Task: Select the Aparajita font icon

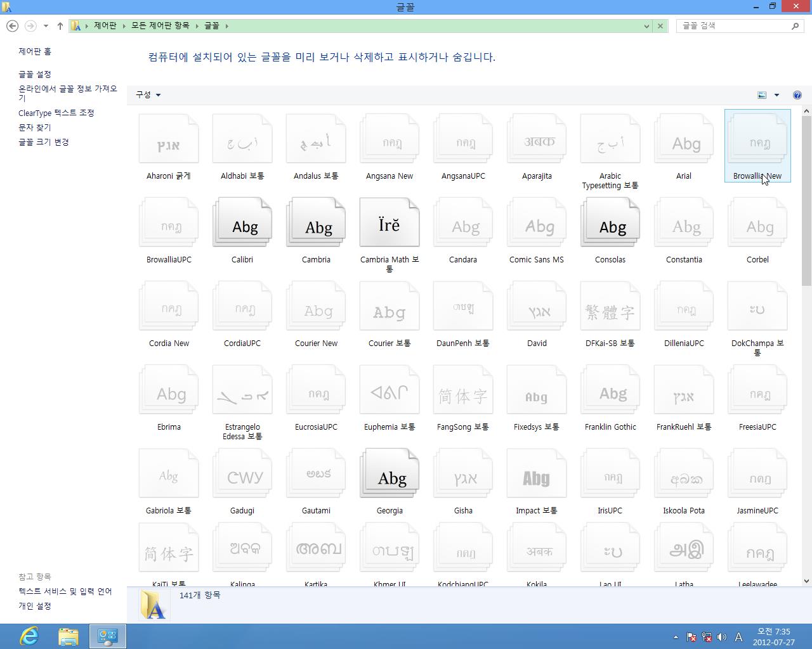Action: pos(537,139)
